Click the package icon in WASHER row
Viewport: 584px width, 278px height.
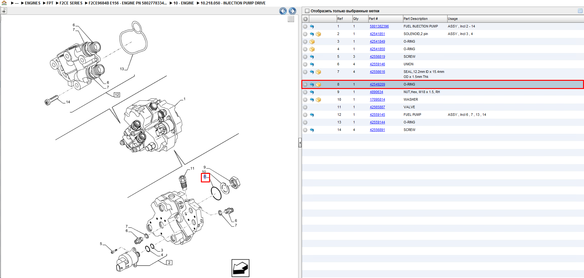(318, 100)
